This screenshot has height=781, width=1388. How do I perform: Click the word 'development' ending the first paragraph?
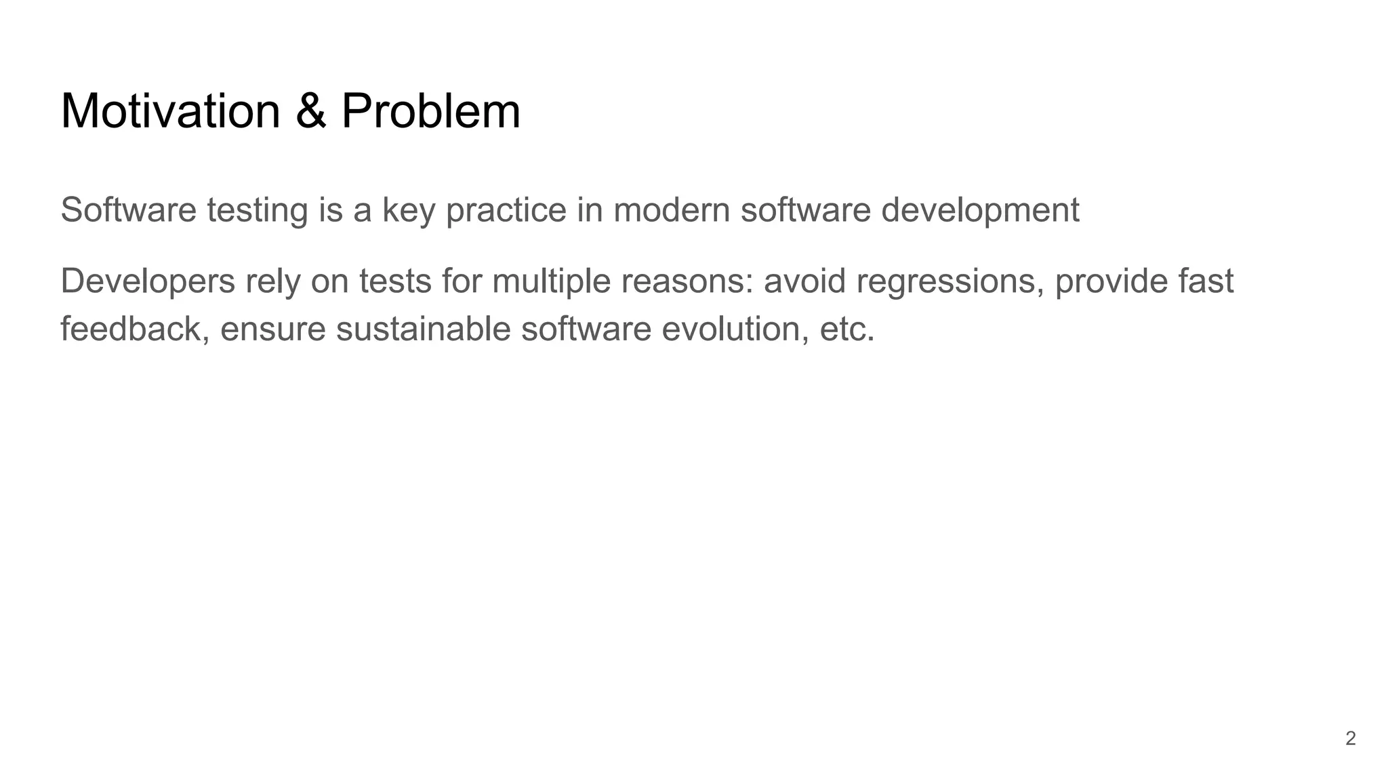click(x=979, y=209)
